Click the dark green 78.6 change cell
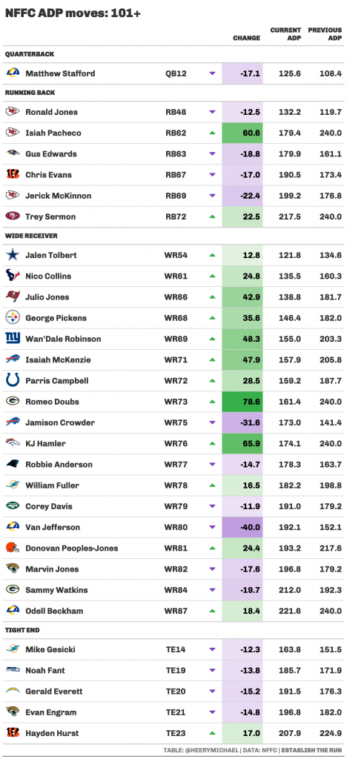Image resolution: width=347 pixels, height=759 pixels. pos(242,402)
